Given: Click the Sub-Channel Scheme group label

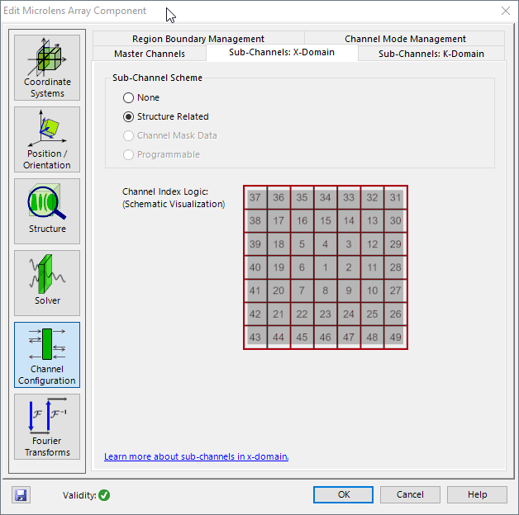Looking at the screenshot, I should click(157, 78).
